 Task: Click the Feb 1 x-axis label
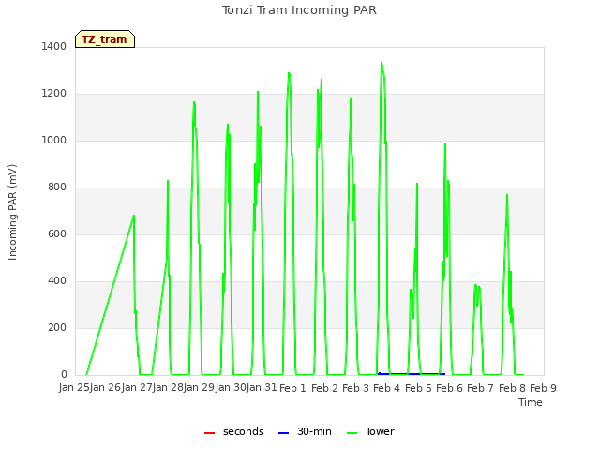(x=293, y=388)
